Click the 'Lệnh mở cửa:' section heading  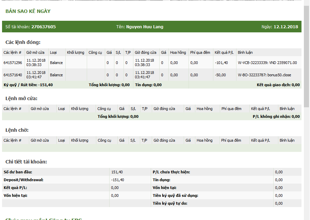click(21, 98)
